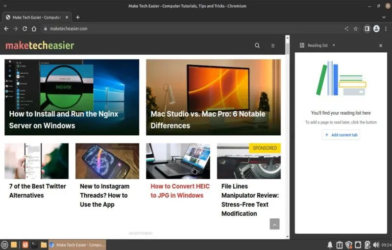Open Chromium's three-dot menu
The height and width of the screenshot is (250, 392).
click(x=386, y=29)
